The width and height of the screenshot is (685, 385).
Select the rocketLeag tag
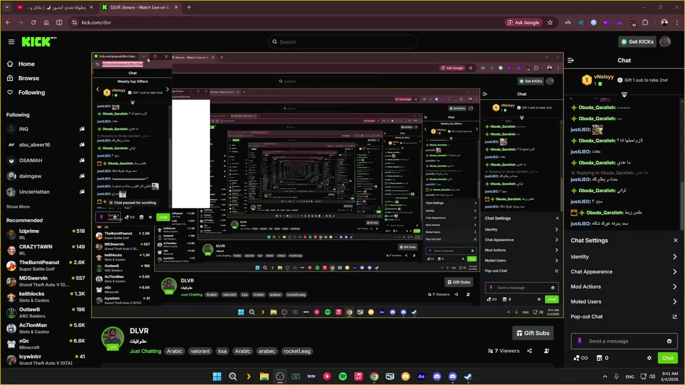[x=297, y=351]
